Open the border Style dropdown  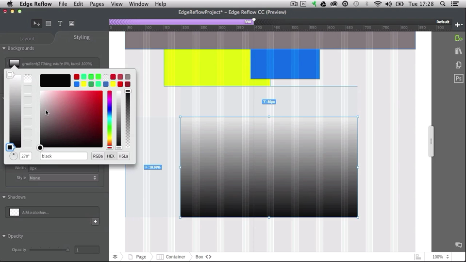point(63,178)
